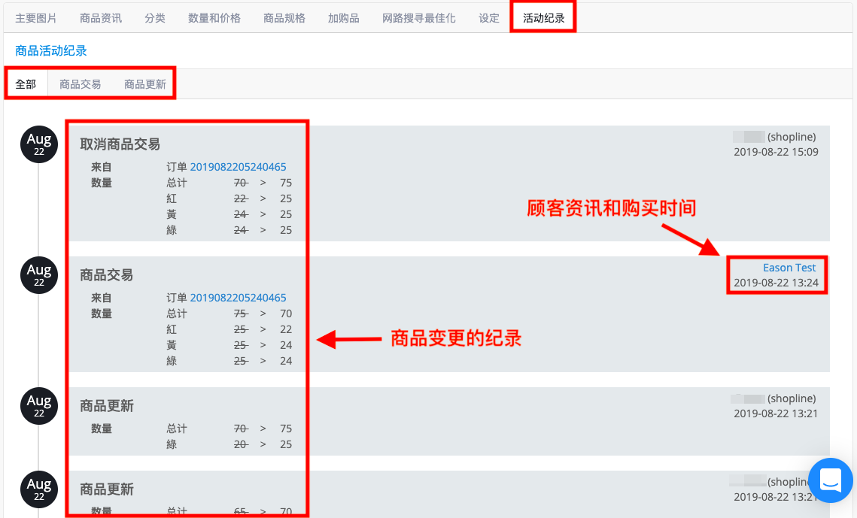857x518 pixels.
Task: Select the 商品规格 tab
Action: point(284,18)
